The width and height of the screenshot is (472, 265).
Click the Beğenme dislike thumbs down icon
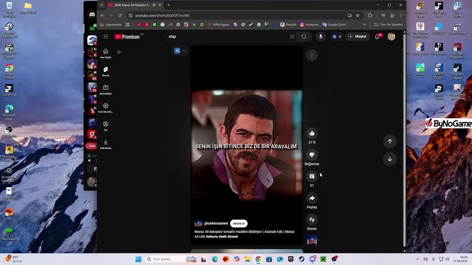312,155
